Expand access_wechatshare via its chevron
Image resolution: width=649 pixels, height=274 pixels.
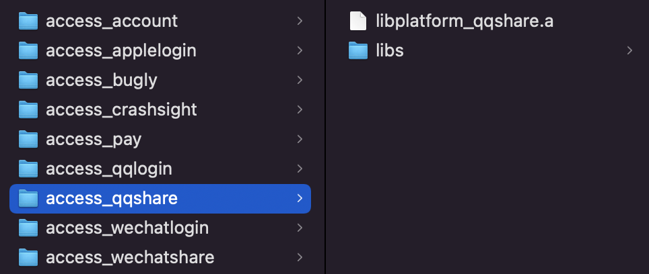pyautogui.click(x=300, y=257)
